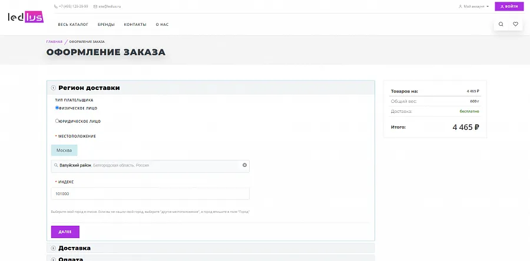Follow the Главная breadcrumb link
Screen dimensions: 530x261
[x=54, y=42]
